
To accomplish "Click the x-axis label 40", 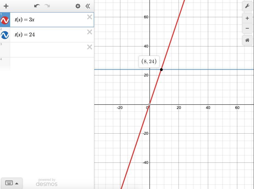I will (x=208, y=108).
